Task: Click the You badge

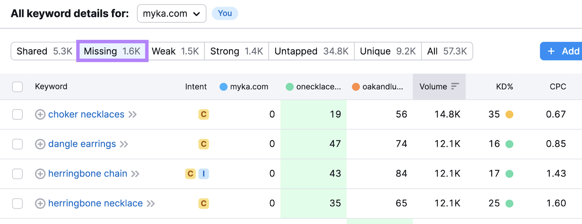Action: click(225, 13)
